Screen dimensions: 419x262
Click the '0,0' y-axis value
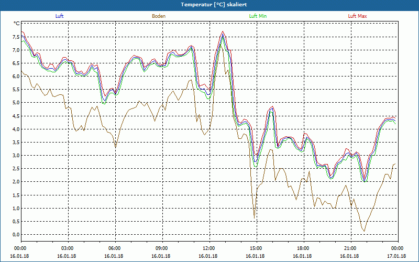pos(16,234)
